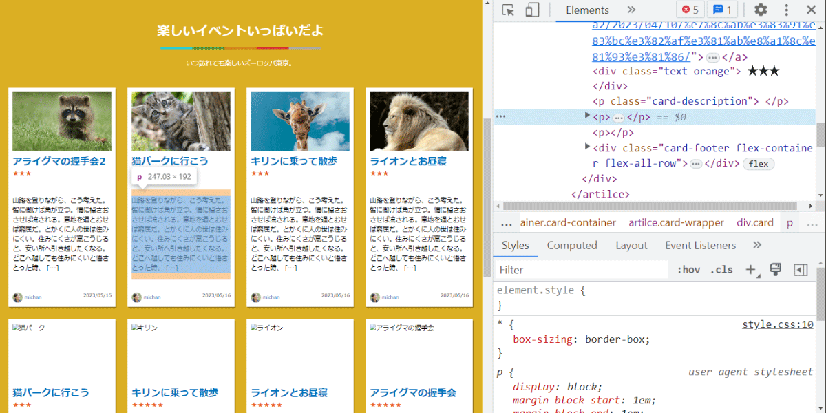Screen dimensions: 826x413
Task: Open DevTools three-dot options menu
Action: pyautogui.click(x=787, y=10)
